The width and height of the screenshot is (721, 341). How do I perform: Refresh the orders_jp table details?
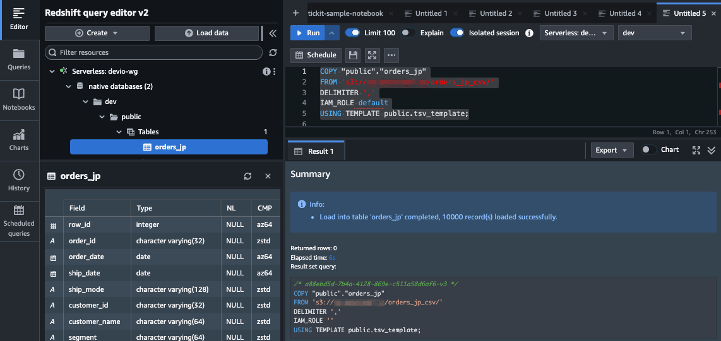(248, 176)
